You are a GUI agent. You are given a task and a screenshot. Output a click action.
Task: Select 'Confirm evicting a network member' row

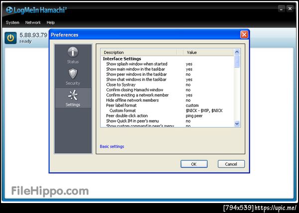(x=167, y=95)
